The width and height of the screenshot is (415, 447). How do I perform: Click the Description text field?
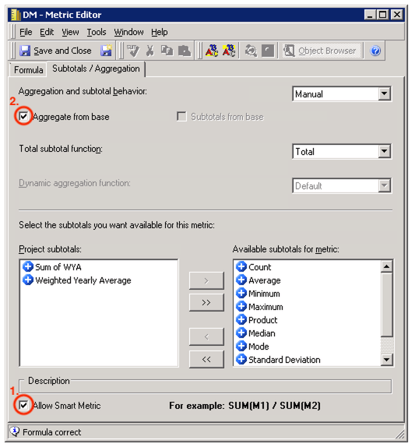[x=206, y=386]
